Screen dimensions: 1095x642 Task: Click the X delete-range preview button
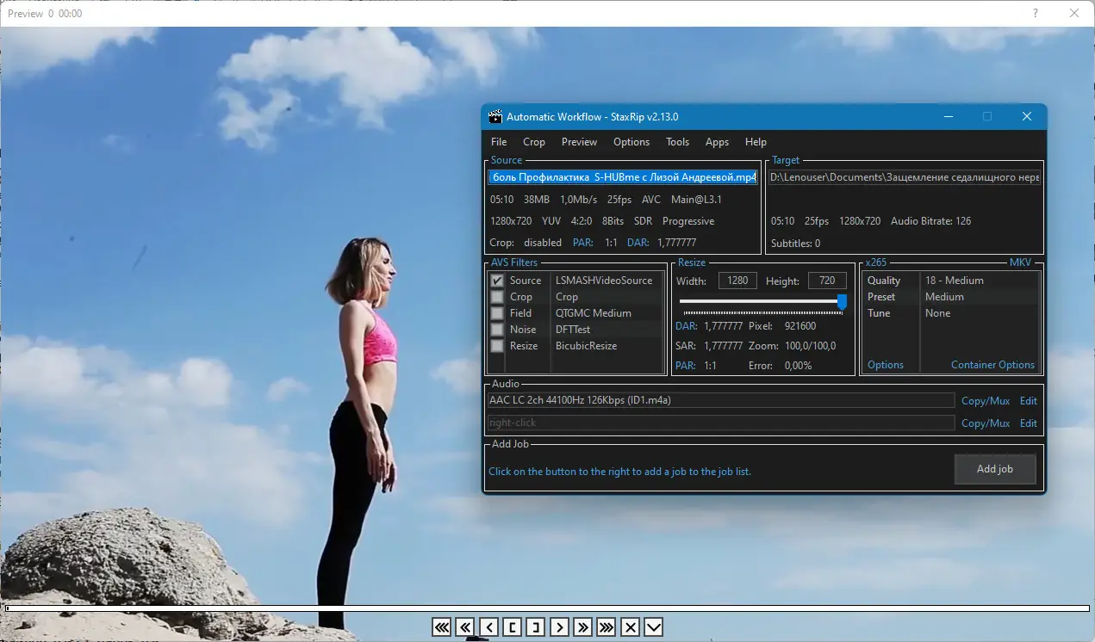pos(630,627)
